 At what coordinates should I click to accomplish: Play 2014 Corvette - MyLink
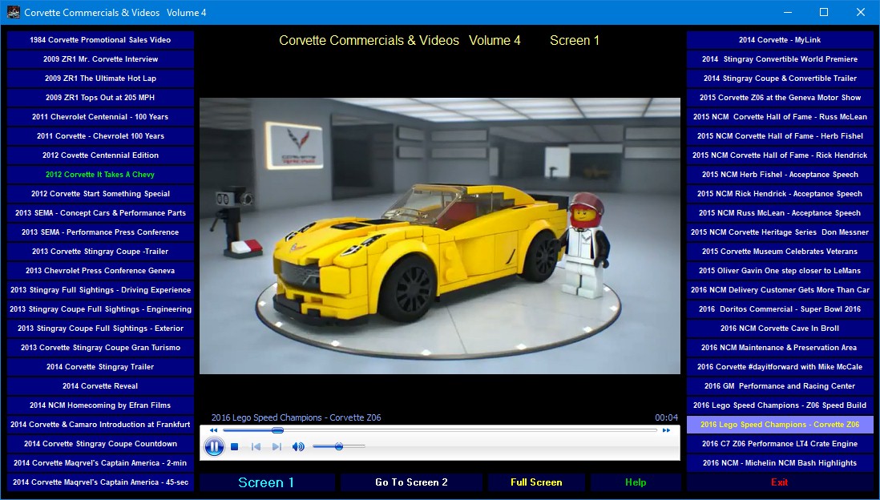pyautogui.click(x=780, y=40)
